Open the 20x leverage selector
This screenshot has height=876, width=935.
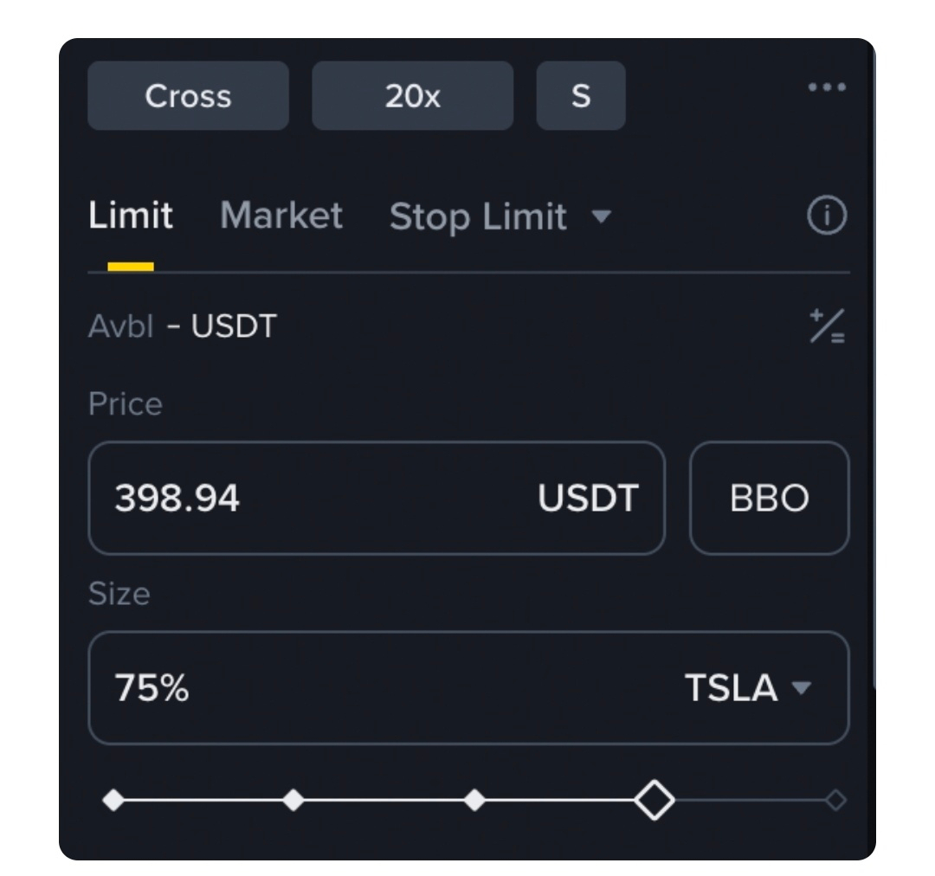coord(412,96)
